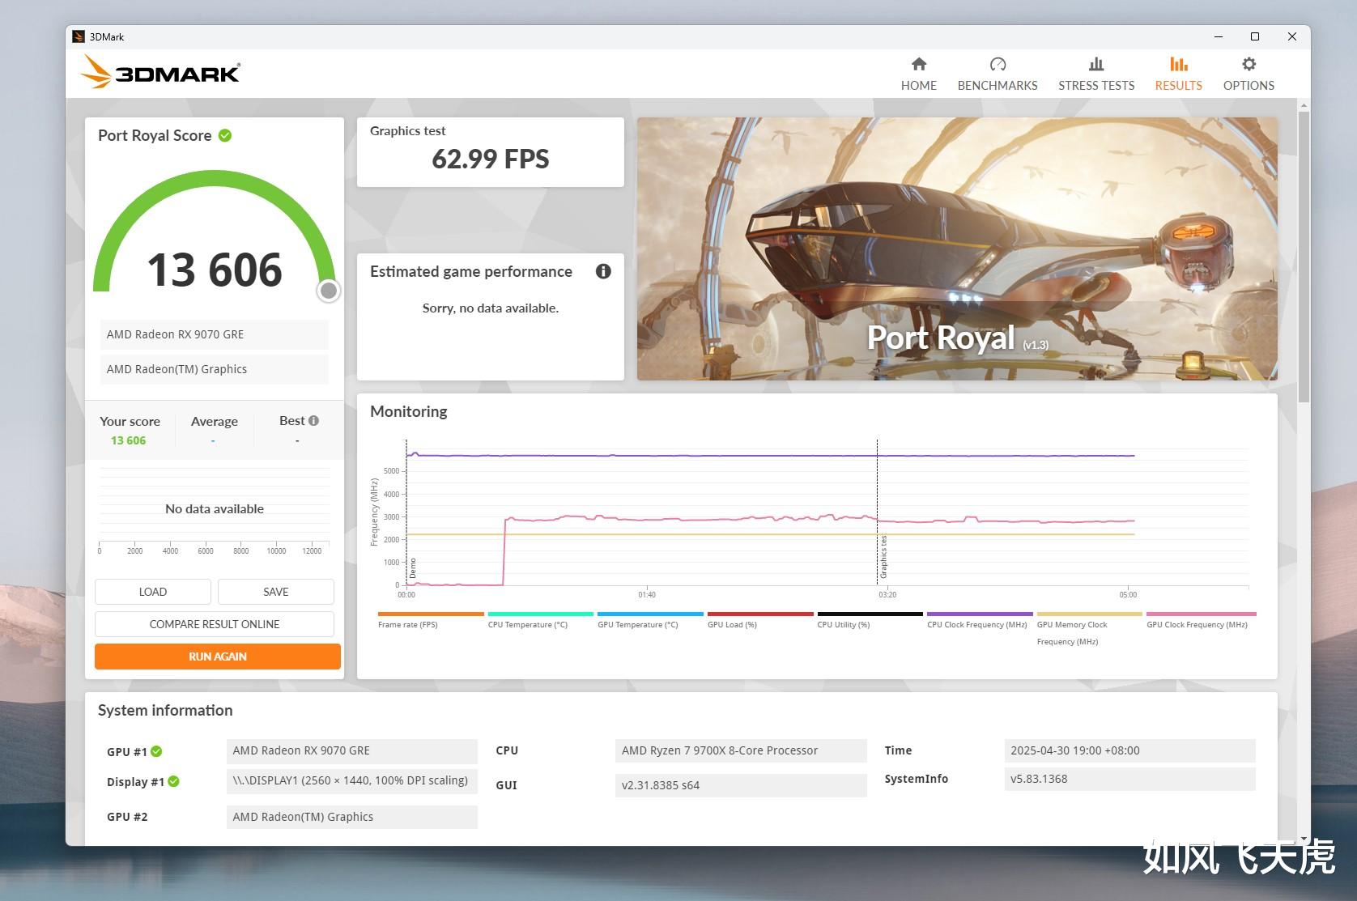Image resolution: width=1357 pixels, height=901 pixels.
Task: Click the AMD Radeon(TM) Graphics field under score
Action: point(215,369)
